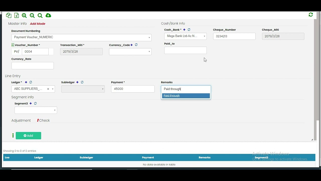Refresh the Subledger list
321x181 pixels.
82,82
